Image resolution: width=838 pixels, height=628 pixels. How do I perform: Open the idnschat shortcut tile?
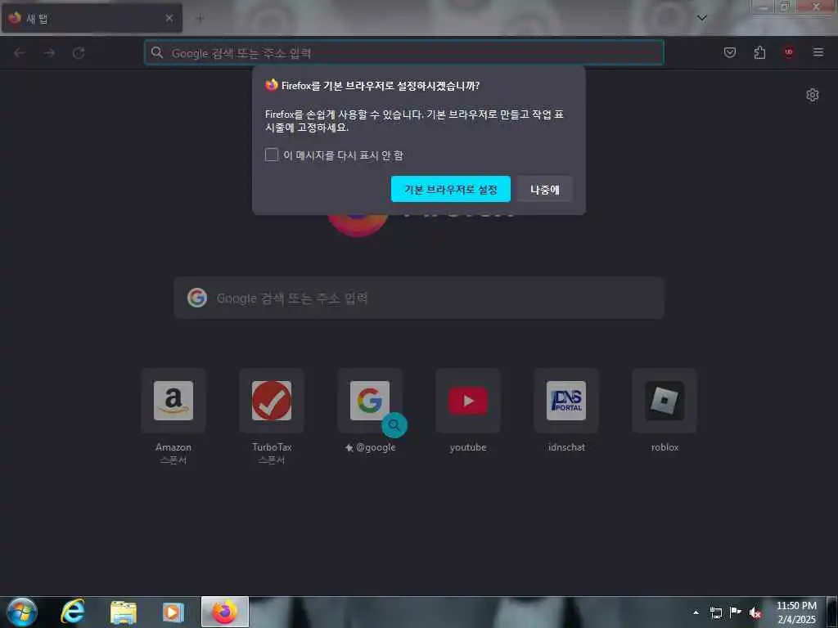566,401
